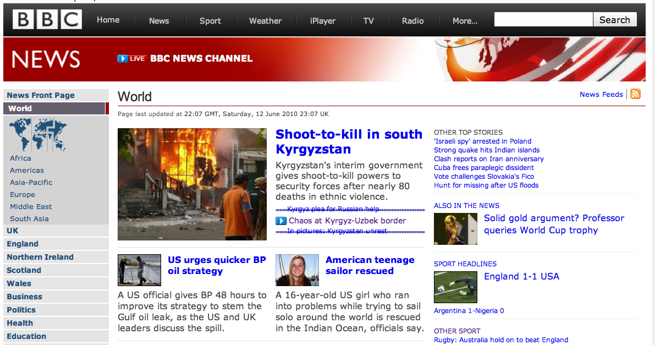Screen dimensions: 655x345
Task: Open American teenage sailor rescued headline
Action: [x=370, y=266]
